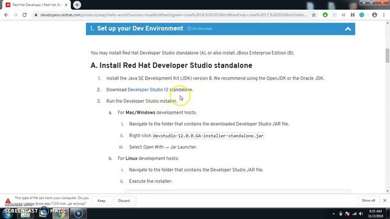Screen dimensions: 390x219
Task: Open the Developer Studio 12 link
Action: [147, 89]
